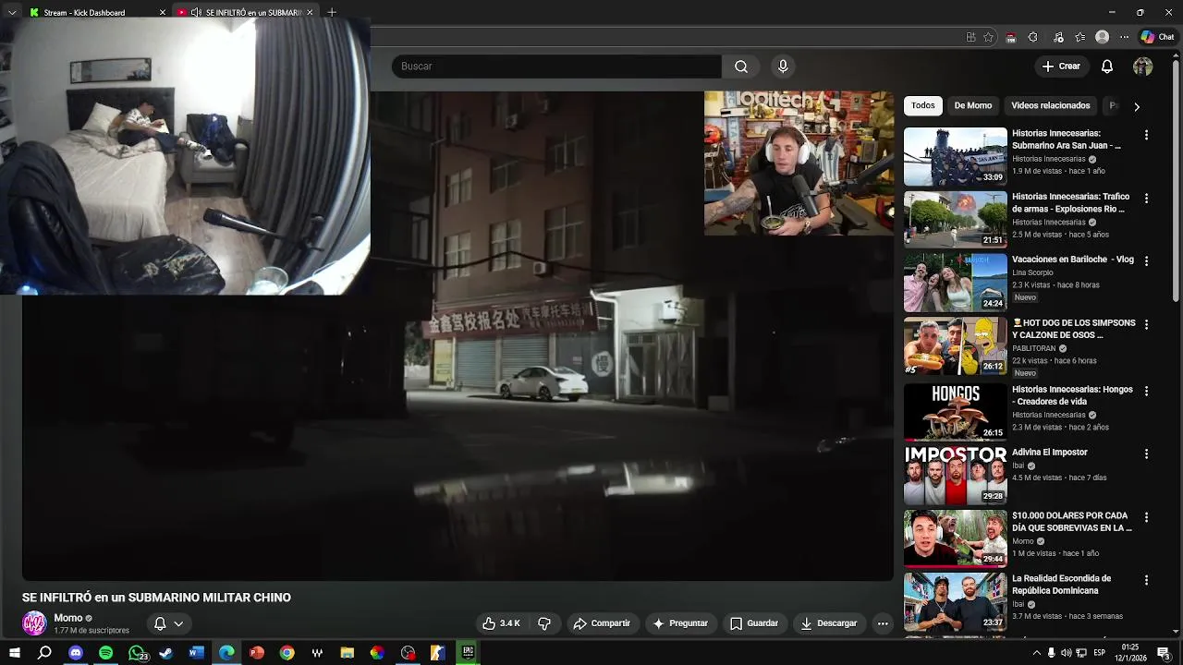The image size is (1183, 665).
Task: Click the HOT DOG DE LOS SIMPSONS title
Action: coord(1073,329)
